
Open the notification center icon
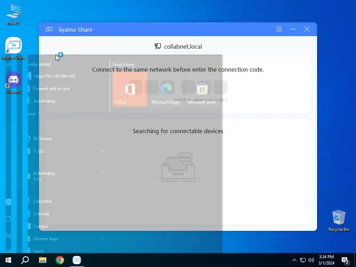[x=345, y=261]
